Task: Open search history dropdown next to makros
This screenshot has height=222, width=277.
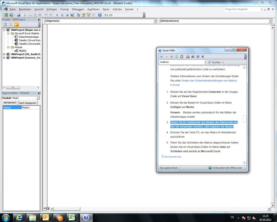Action: click(x=206, y=62)
